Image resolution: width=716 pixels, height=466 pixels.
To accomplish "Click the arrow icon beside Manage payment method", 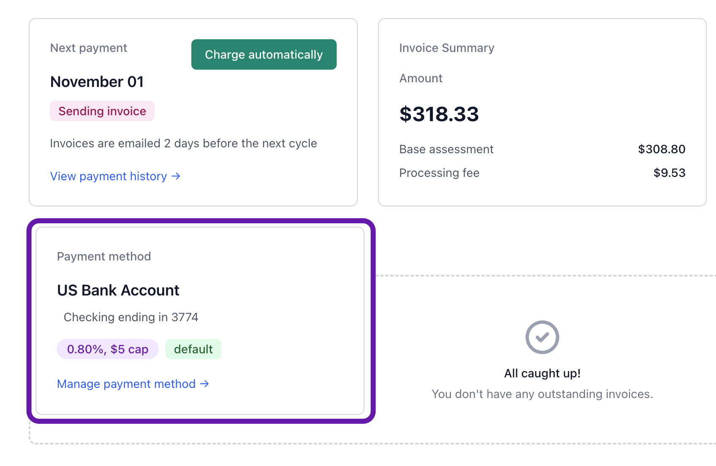I will pyautogui.click(x=204, y=384).
